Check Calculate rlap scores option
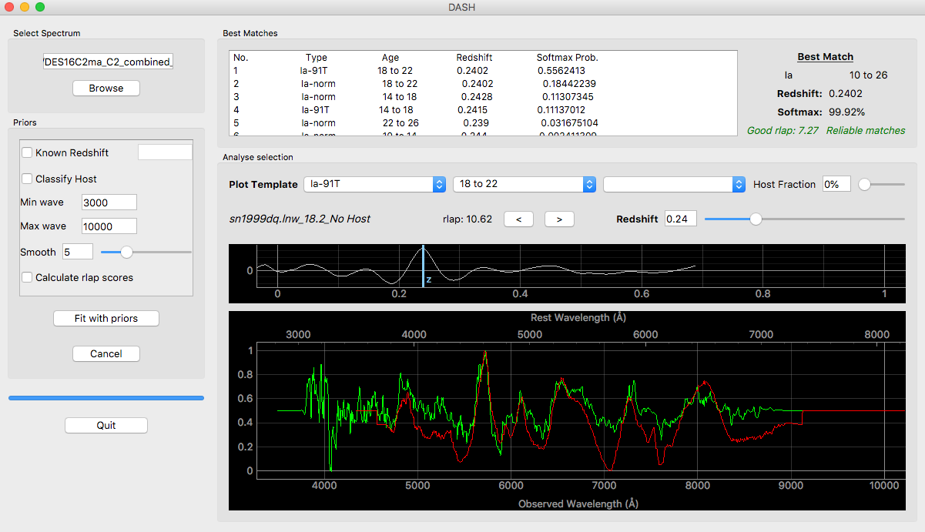Image resolution: width=925 pixels, height=532 pixels. point(28,277)
